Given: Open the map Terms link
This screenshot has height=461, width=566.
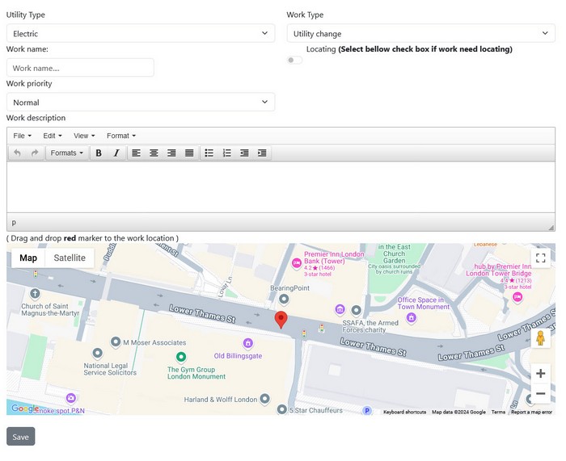Looking at the screenshot, I should [498, 412].
